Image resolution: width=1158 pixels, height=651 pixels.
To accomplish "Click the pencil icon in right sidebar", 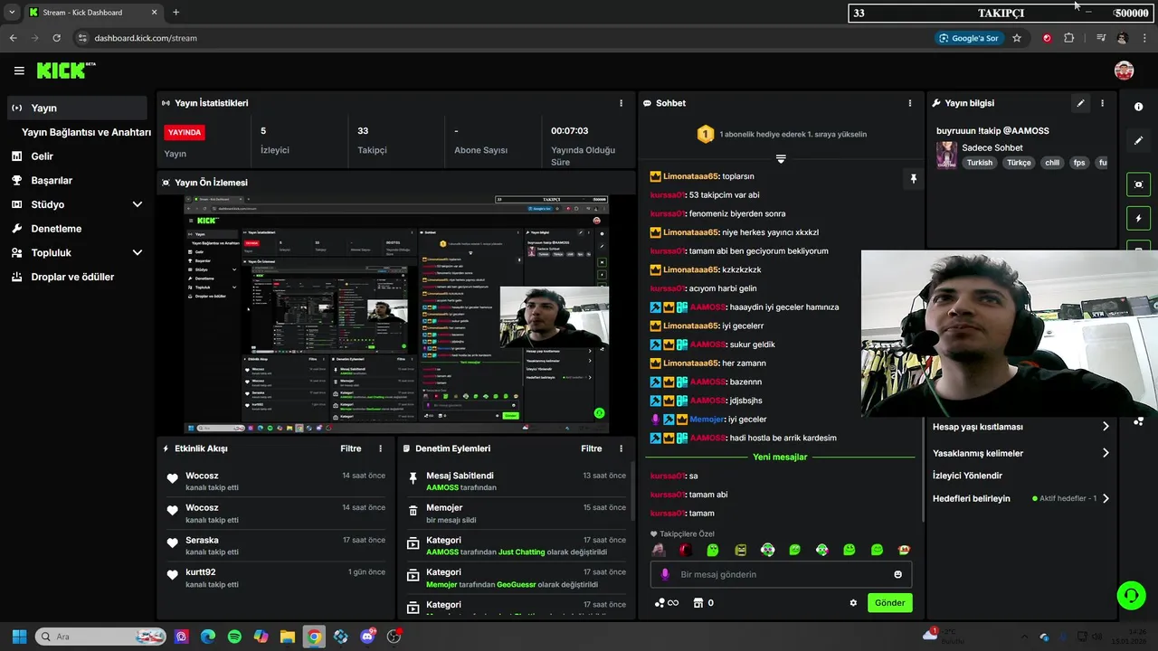I will [1138, 141].
